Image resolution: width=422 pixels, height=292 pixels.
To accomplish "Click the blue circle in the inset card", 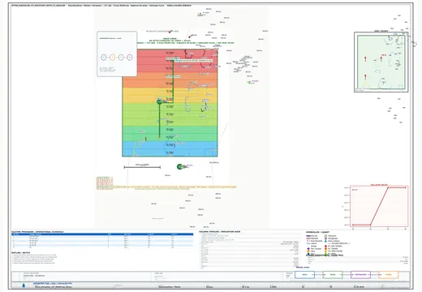I will [104, 58].
